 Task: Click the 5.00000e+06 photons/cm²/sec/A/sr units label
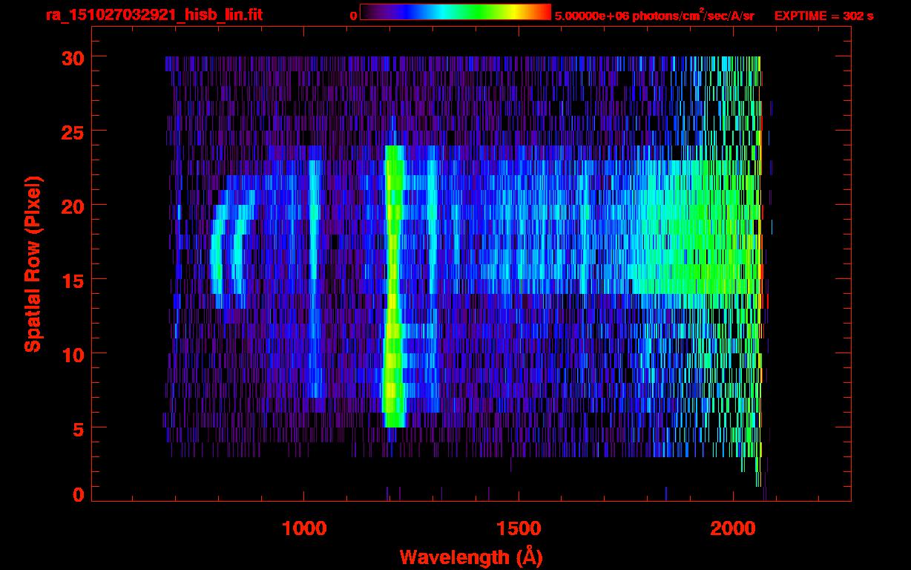(x=654, y=15)
